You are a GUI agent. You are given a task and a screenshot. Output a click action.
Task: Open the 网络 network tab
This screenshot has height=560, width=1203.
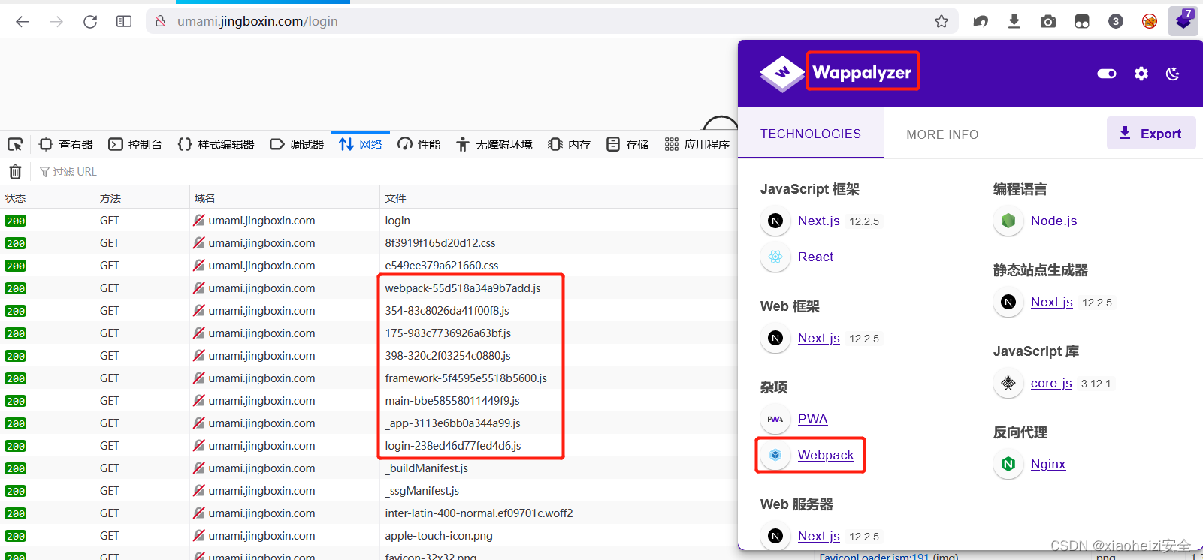pos(361,144)
